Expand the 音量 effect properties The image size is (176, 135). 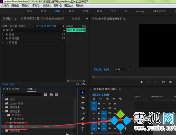coord(3,34)
